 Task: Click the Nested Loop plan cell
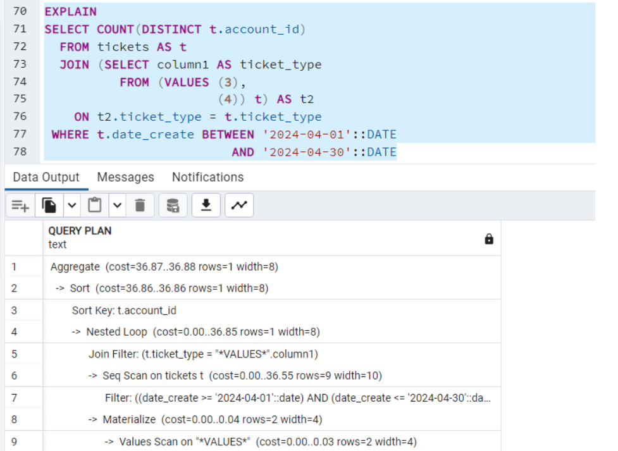(272, 332)
